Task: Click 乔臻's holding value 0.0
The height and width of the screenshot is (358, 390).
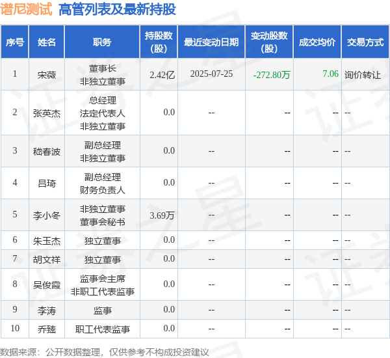Action: click(x=169, y=328)
